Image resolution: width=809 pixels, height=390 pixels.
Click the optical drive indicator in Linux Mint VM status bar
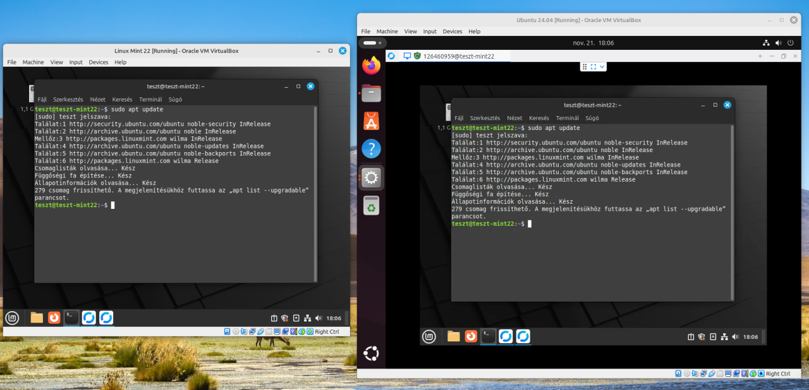coord(236,331)
